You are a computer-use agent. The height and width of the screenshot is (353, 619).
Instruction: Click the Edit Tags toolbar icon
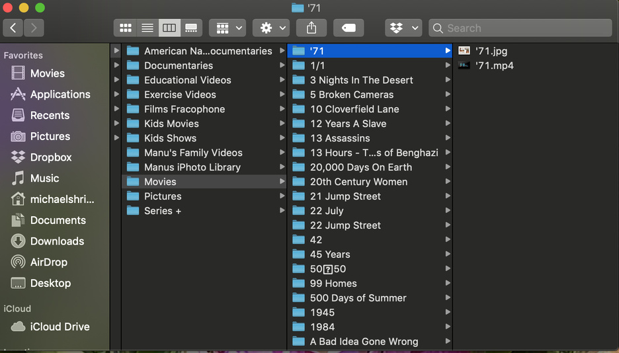pyautogui.click(x=349, y=28)
